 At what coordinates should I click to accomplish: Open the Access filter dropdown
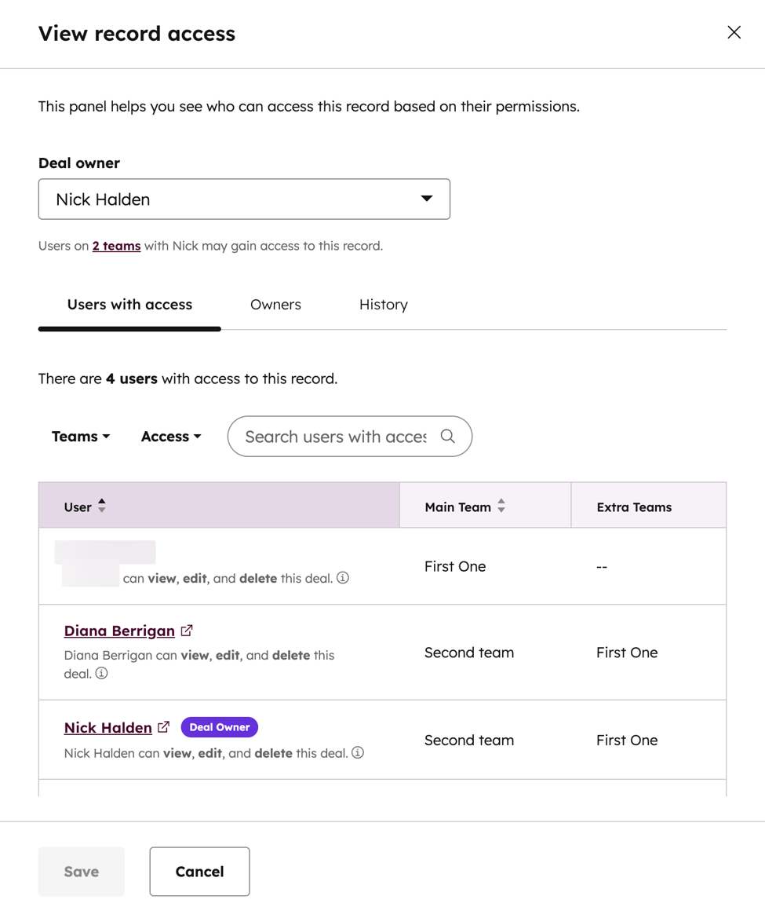pyautogui.click(x=170, y=436)
